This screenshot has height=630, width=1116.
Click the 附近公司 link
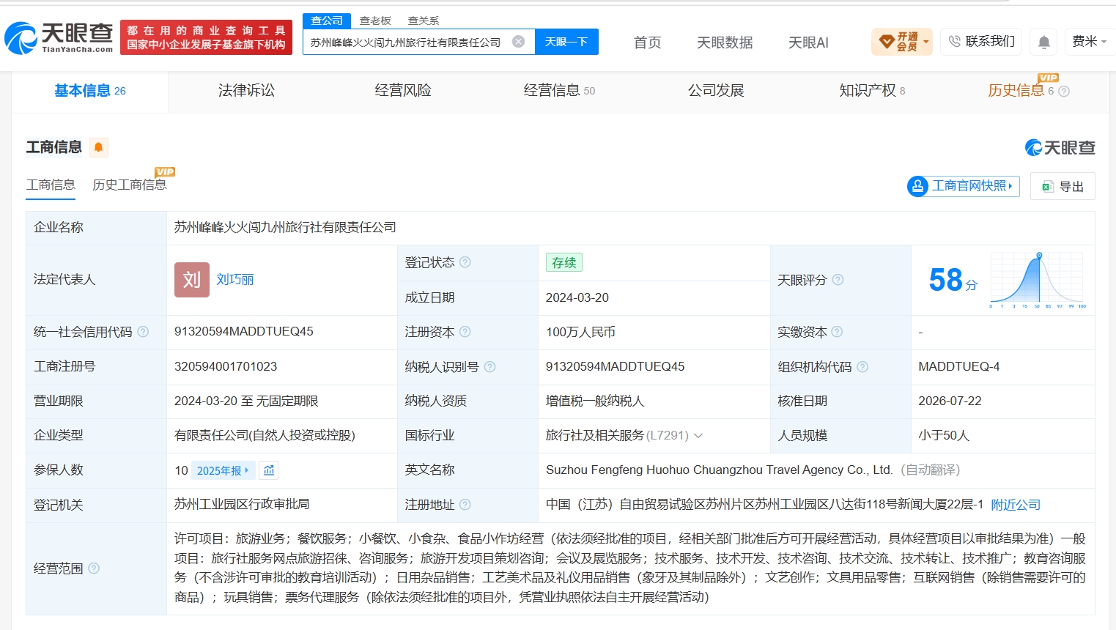point(1016,505)
